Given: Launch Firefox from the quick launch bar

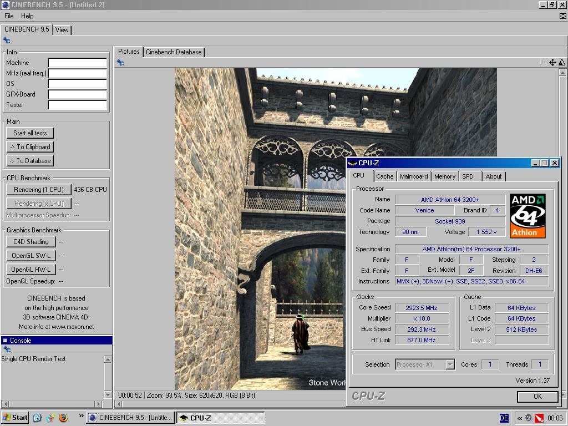Looking at the screenshot, I should click(x=63, y=418).
